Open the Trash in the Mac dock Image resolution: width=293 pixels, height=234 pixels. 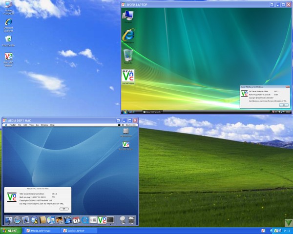pos(131,220)
